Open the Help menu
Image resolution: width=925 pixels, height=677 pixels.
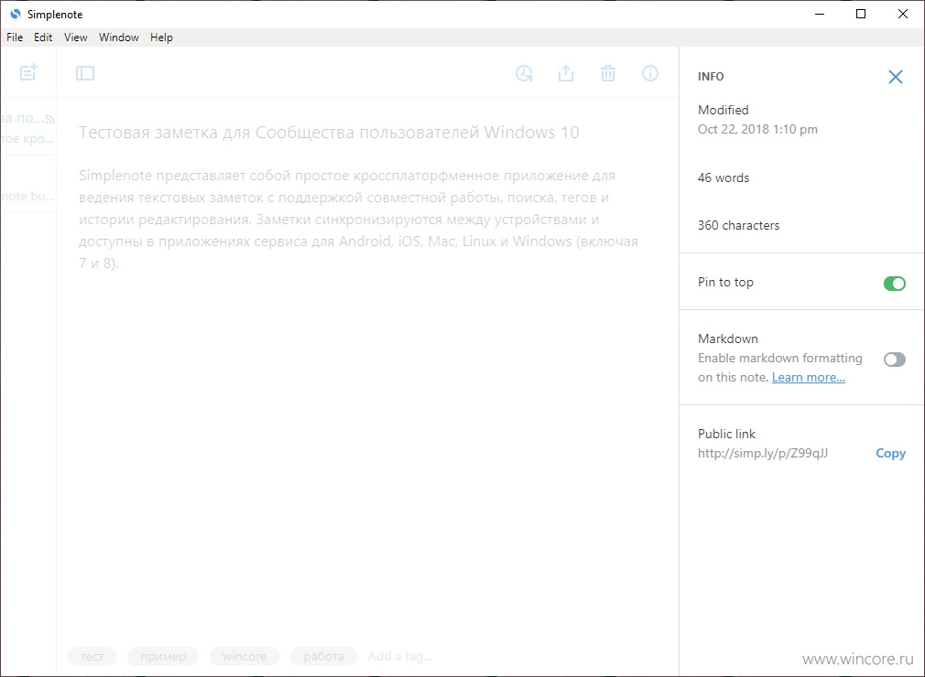(x=161, y=38)
